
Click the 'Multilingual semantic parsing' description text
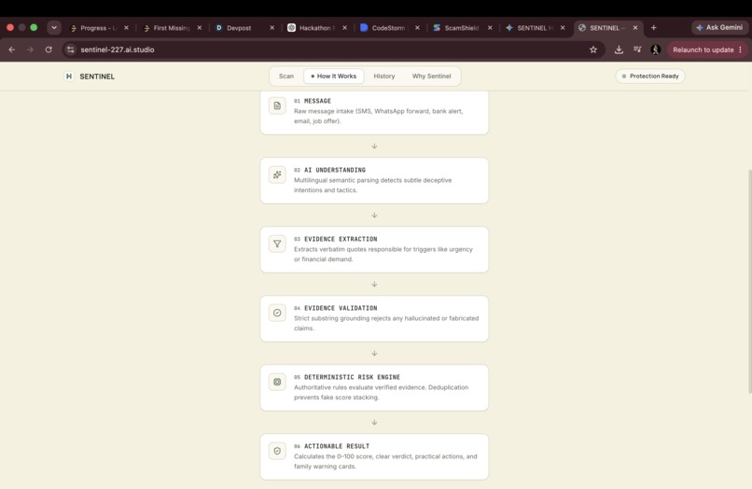[x=372, y=185]
